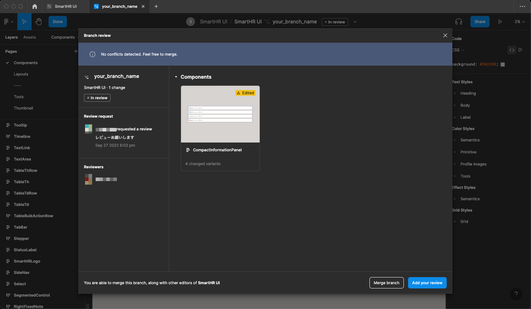
Task: Open the help question mark button
Action: coord(516,294)
